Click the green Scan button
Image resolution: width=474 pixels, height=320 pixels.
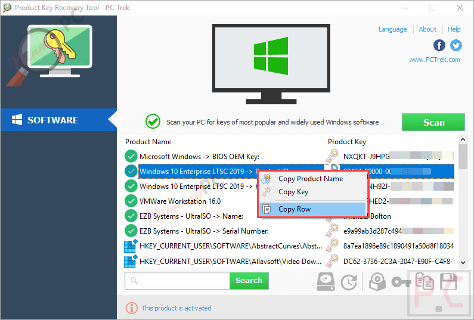[433, 122]
